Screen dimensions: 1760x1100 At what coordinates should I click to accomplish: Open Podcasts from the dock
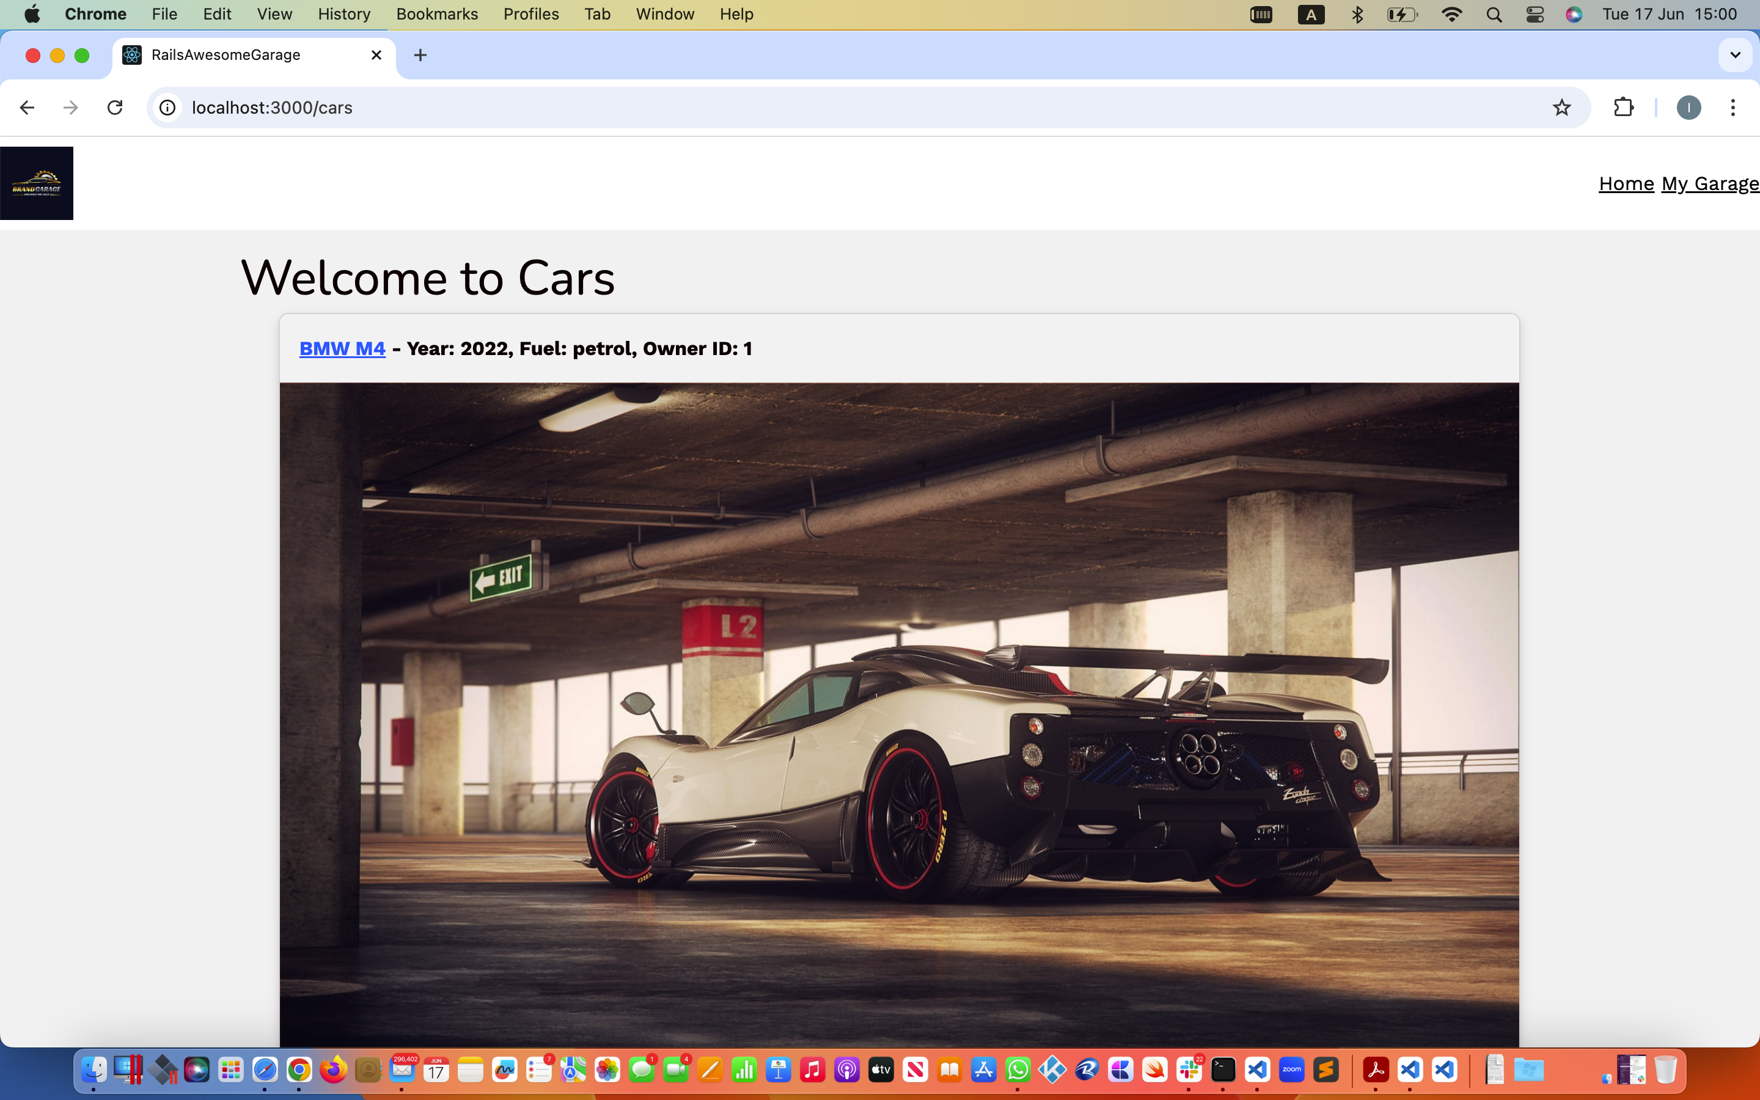pos(846,1069)
